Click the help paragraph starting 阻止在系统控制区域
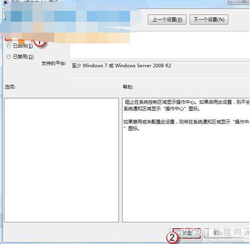The width and height of the screenshot is (251, 244). [x=186, y=105]
